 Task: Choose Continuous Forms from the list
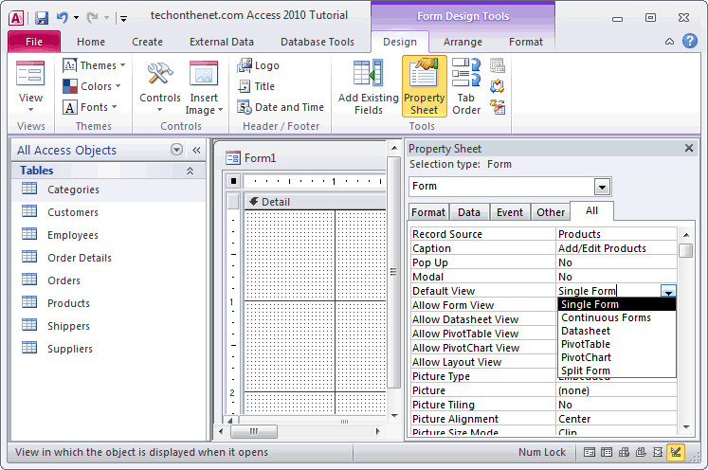[x=606, y=317]
